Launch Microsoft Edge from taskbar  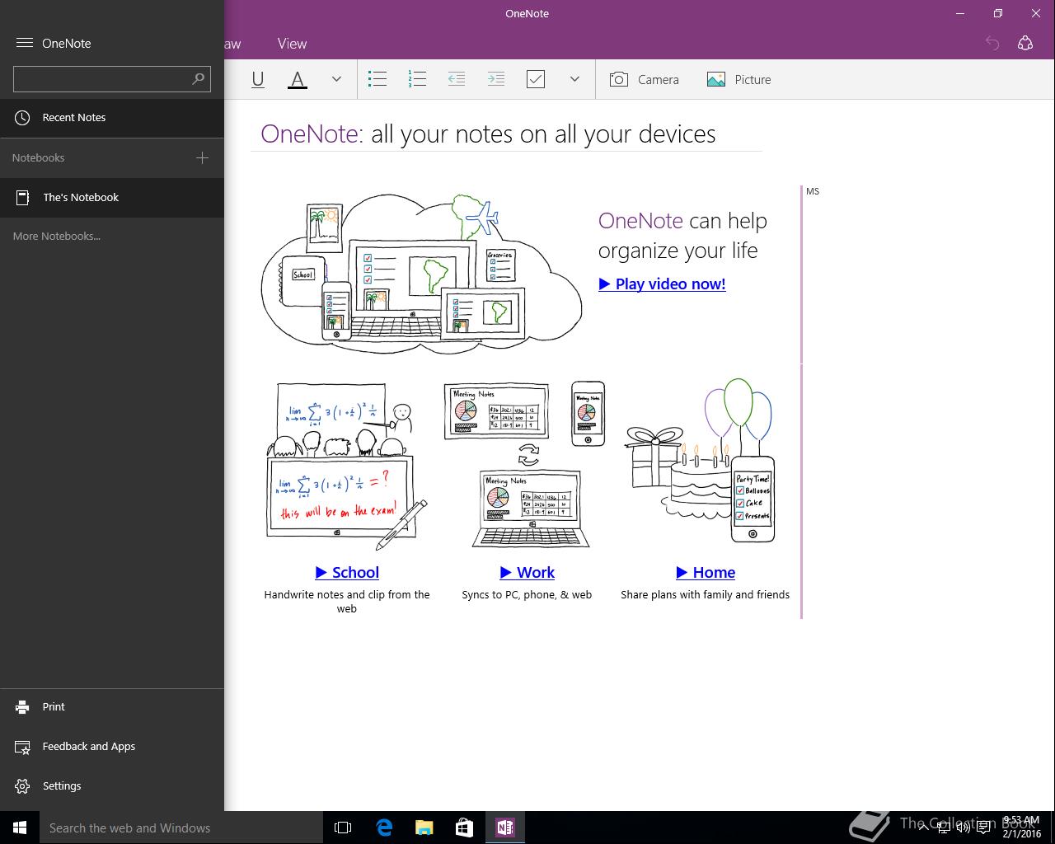click(384, 828)
